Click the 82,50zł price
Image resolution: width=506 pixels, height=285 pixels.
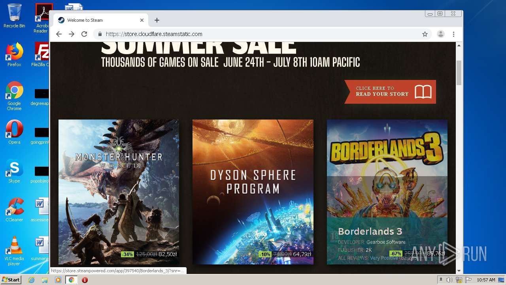[x=168, y=254]
